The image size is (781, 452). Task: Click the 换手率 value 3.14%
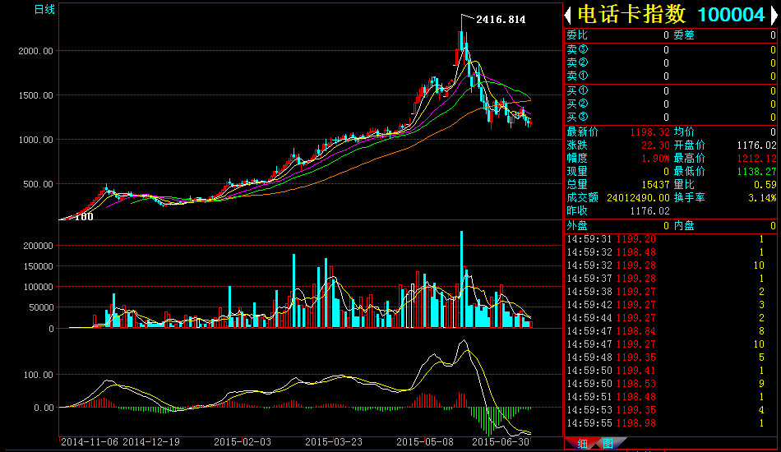[x=762, y=198]
